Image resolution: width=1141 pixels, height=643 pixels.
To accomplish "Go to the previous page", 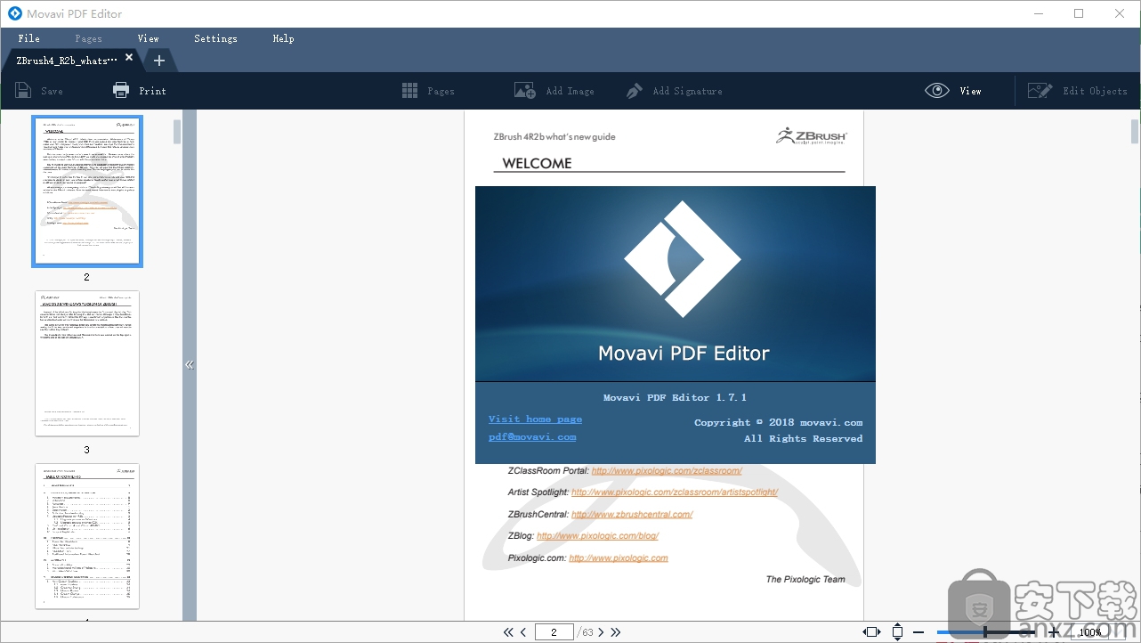I will (523, 632).
